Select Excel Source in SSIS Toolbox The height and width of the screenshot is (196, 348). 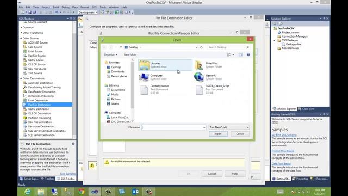(35, 51)
